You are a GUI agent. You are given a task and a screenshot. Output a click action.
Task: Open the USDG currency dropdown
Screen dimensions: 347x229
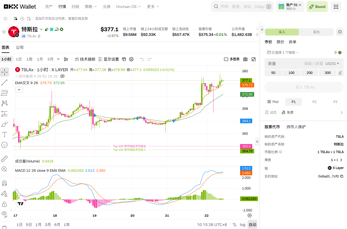coord(332,64)
